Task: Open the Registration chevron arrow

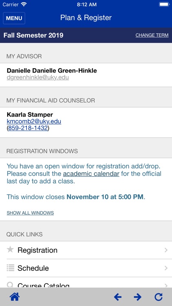Action: pos(166,250)
